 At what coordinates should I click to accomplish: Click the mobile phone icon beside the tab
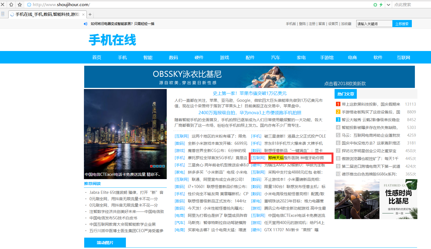tap(3, 14)
